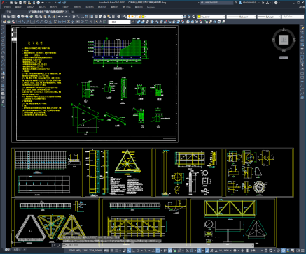306x254 pixels.
Task: Toggle ortho mode in status bar
Action: (134, 251)
